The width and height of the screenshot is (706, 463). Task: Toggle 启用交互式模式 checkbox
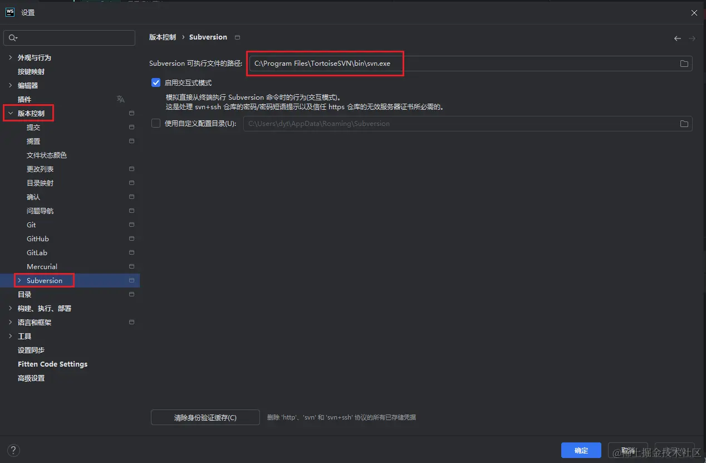click(156, 82)
